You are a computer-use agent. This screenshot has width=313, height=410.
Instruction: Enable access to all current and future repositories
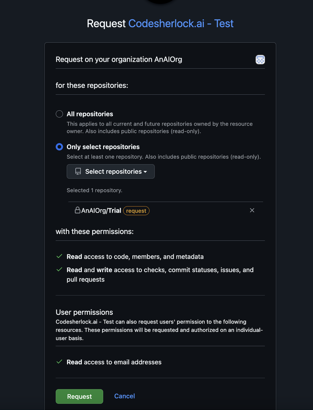click(x=59, y=114)
